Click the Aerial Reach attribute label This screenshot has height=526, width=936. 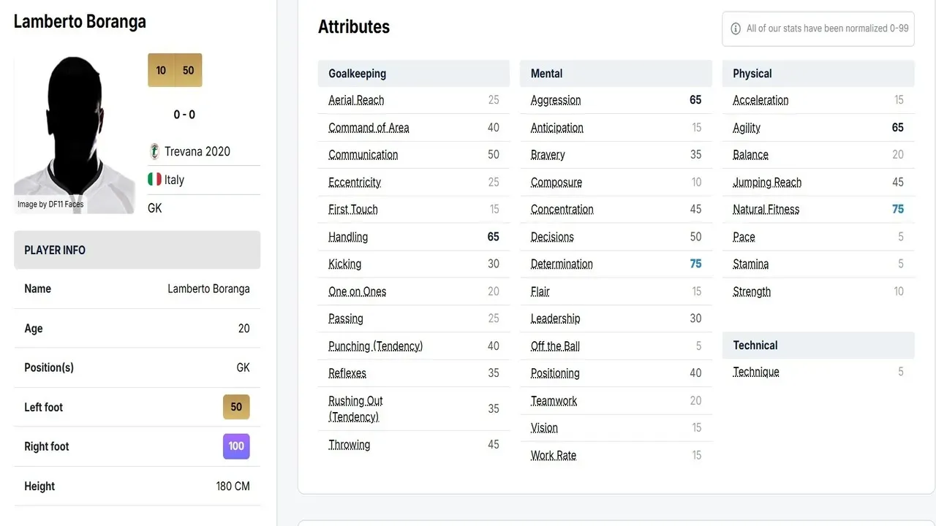coord(356,100)
